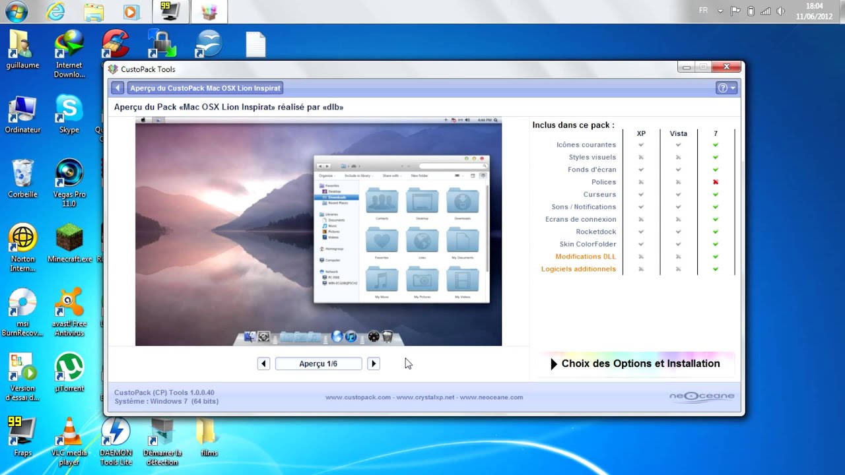Click the Mac OSX Lion preview thumbnail
This screenshot has width=845, height=475.
(318, 232)
